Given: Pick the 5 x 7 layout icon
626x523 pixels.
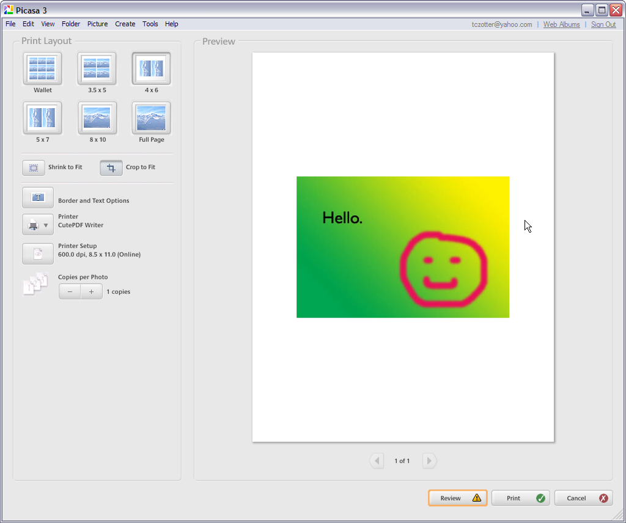Looking at the screenshot, I should (x=43, y=118).
